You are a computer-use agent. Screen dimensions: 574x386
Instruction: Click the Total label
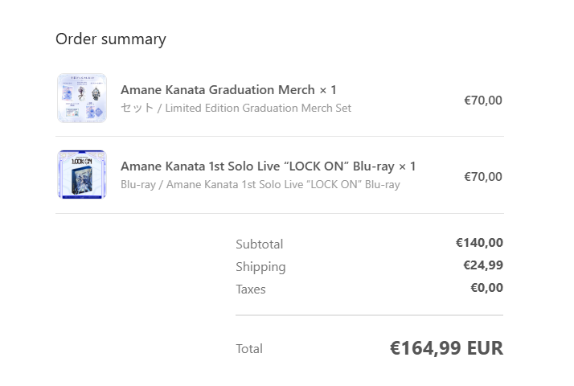click(x=248, y=348)
